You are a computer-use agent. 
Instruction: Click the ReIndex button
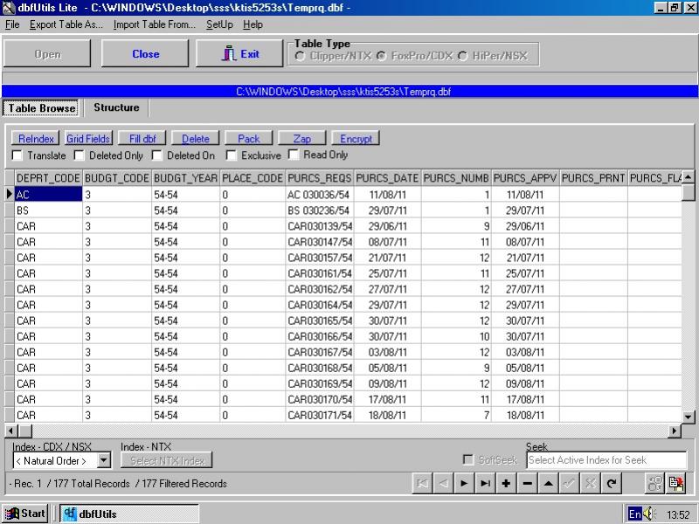click(x=36, y=139)
